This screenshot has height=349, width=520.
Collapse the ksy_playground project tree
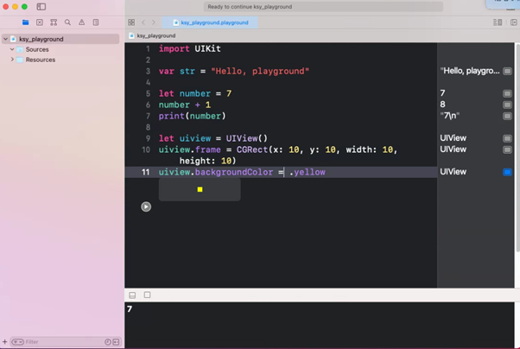click(x=5, y=39)
